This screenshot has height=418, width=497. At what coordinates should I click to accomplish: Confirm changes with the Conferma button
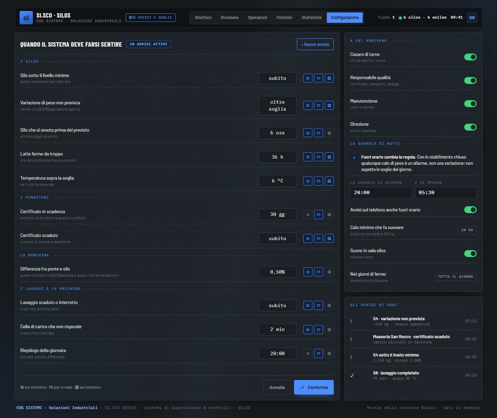pyautogui.click(x=314, y=387)
